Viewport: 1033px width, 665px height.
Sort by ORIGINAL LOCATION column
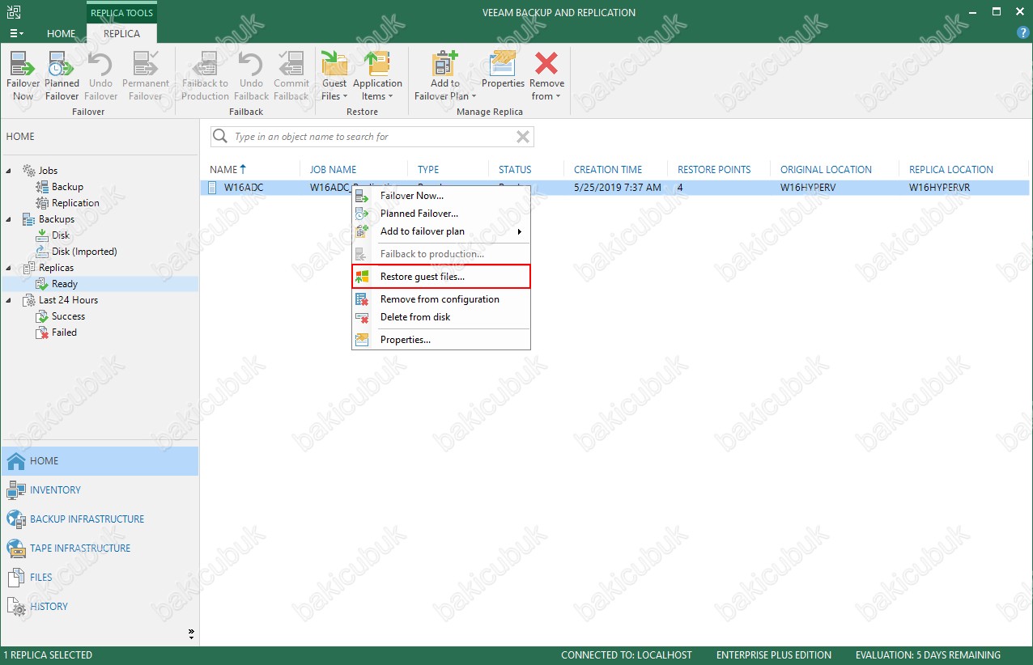click(826, 170)
